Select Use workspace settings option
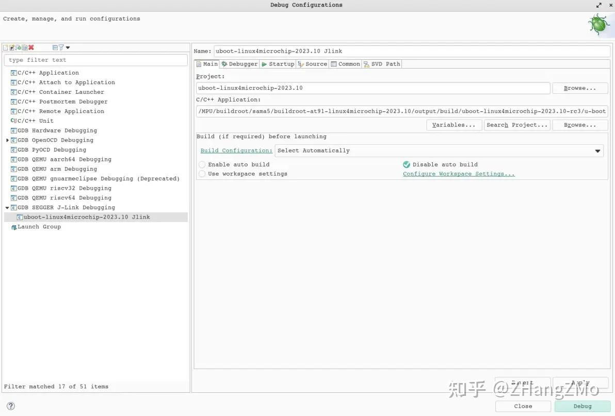This screenshot has width=615, height=416. pyautogui.click(x=202, y=174)
